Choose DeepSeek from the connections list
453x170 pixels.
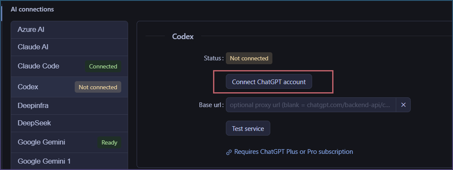(69, 123)
